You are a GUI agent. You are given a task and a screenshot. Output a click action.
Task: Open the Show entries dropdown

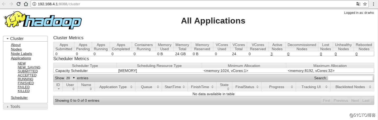click(x=70, y=78)
